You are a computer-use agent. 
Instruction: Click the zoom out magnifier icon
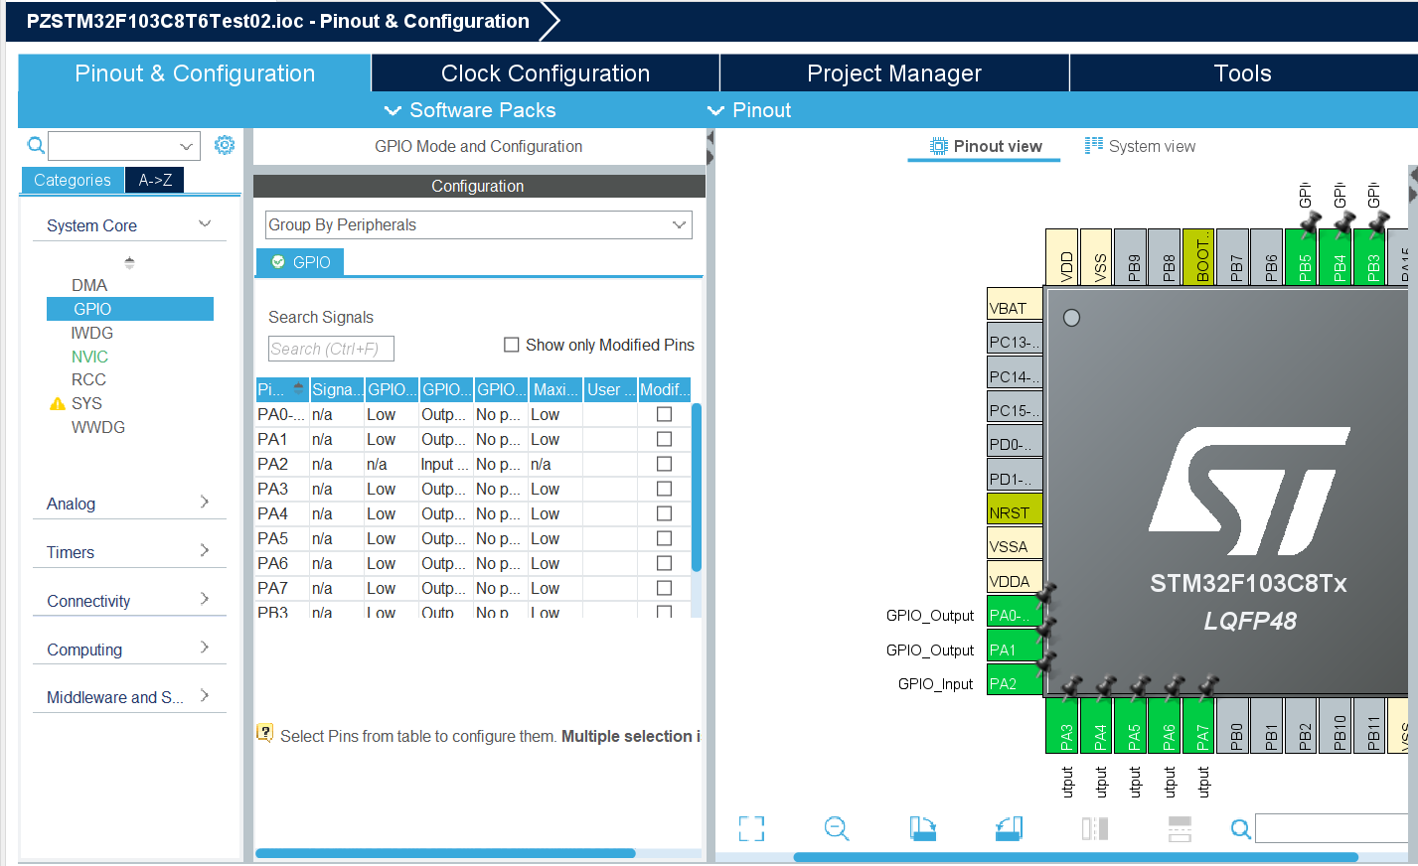[837, 828]
